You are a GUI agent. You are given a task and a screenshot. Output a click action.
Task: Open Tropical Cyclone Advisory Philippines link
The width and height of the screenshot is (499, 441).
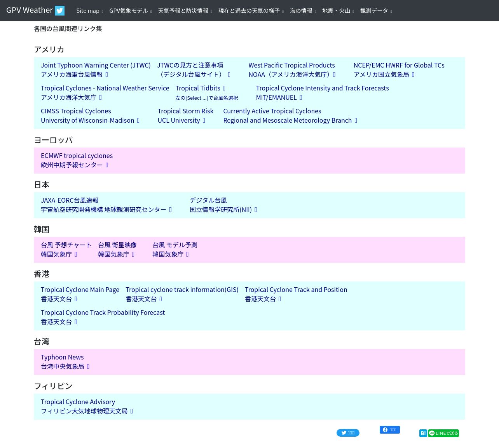tap(87, 406)
